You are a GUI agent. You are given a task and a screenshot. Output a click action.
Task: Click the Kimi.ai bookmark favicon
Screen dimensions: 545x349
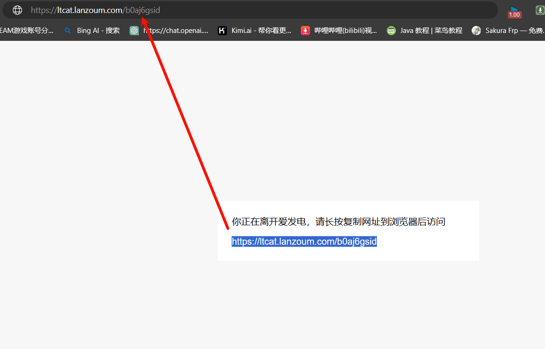[222, 30]
